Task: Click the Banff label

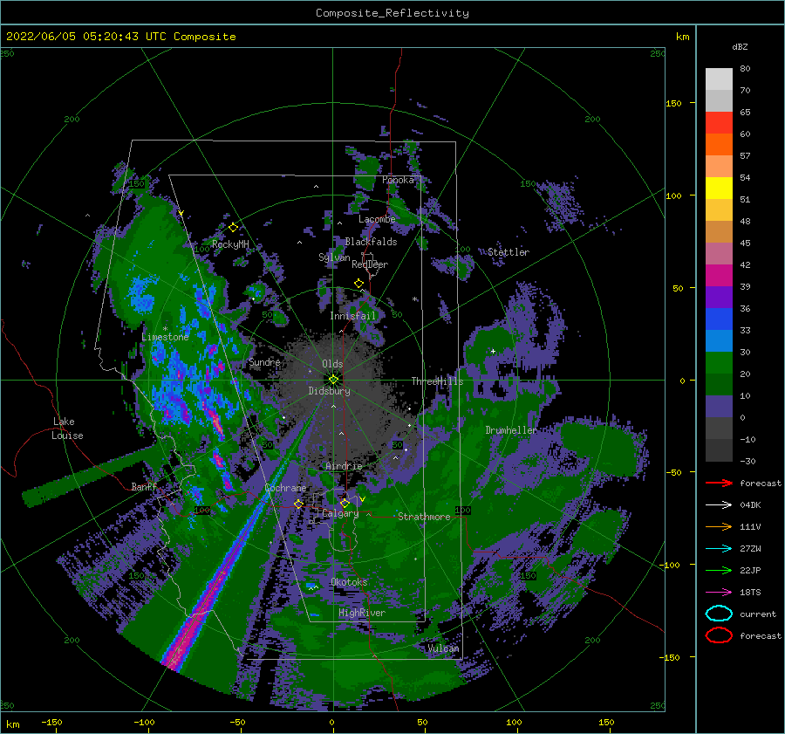Action: point(144,486)
